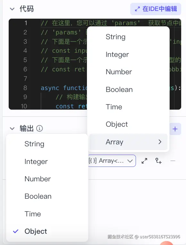
Task: Add a new output with plus button
Action: coord(175,129)
